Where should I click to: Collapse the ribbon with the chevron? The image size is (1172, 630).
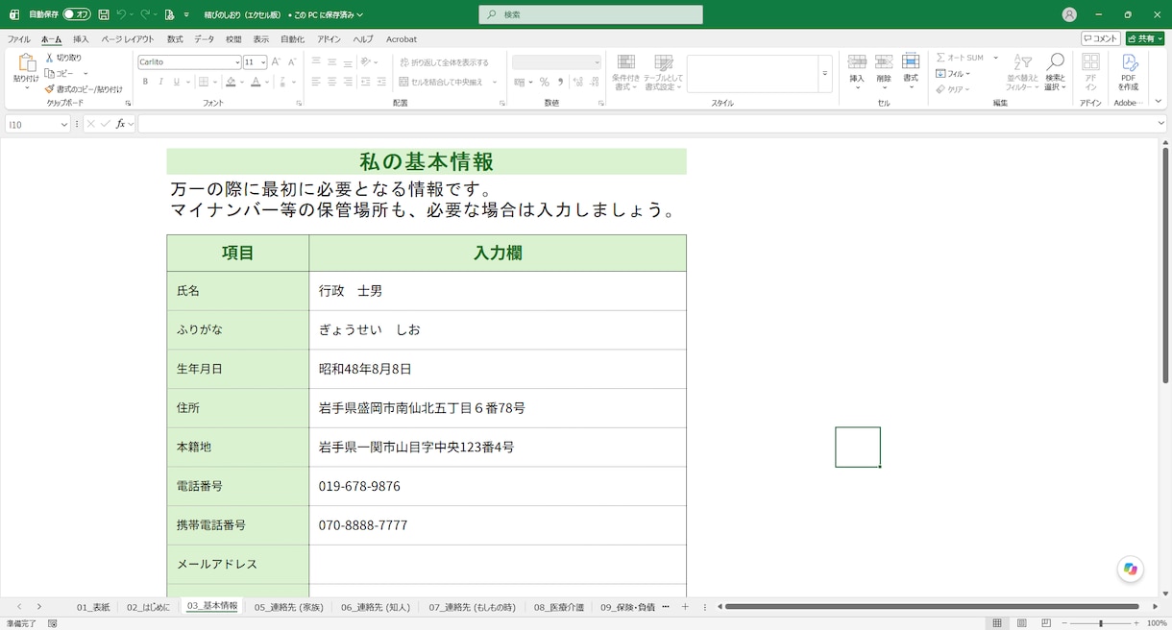pos(1160,103)
